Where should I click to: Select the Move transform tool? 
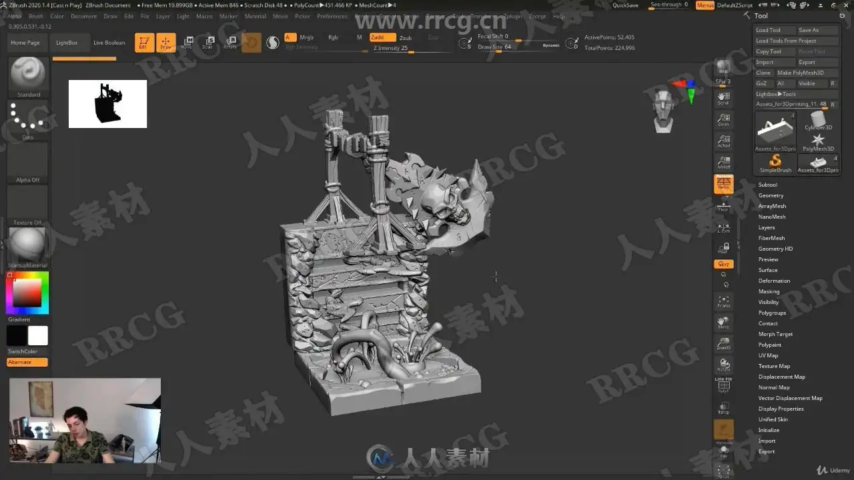(x=187, y=43)
